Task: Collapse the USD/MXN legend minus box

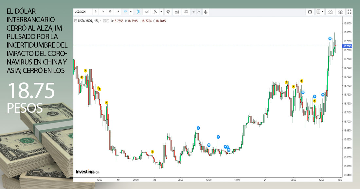Action: coord(76,21)
